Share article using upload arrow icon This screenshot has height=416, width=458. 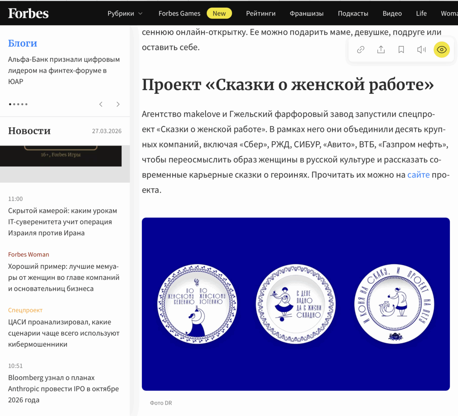[x=381, y=50]
